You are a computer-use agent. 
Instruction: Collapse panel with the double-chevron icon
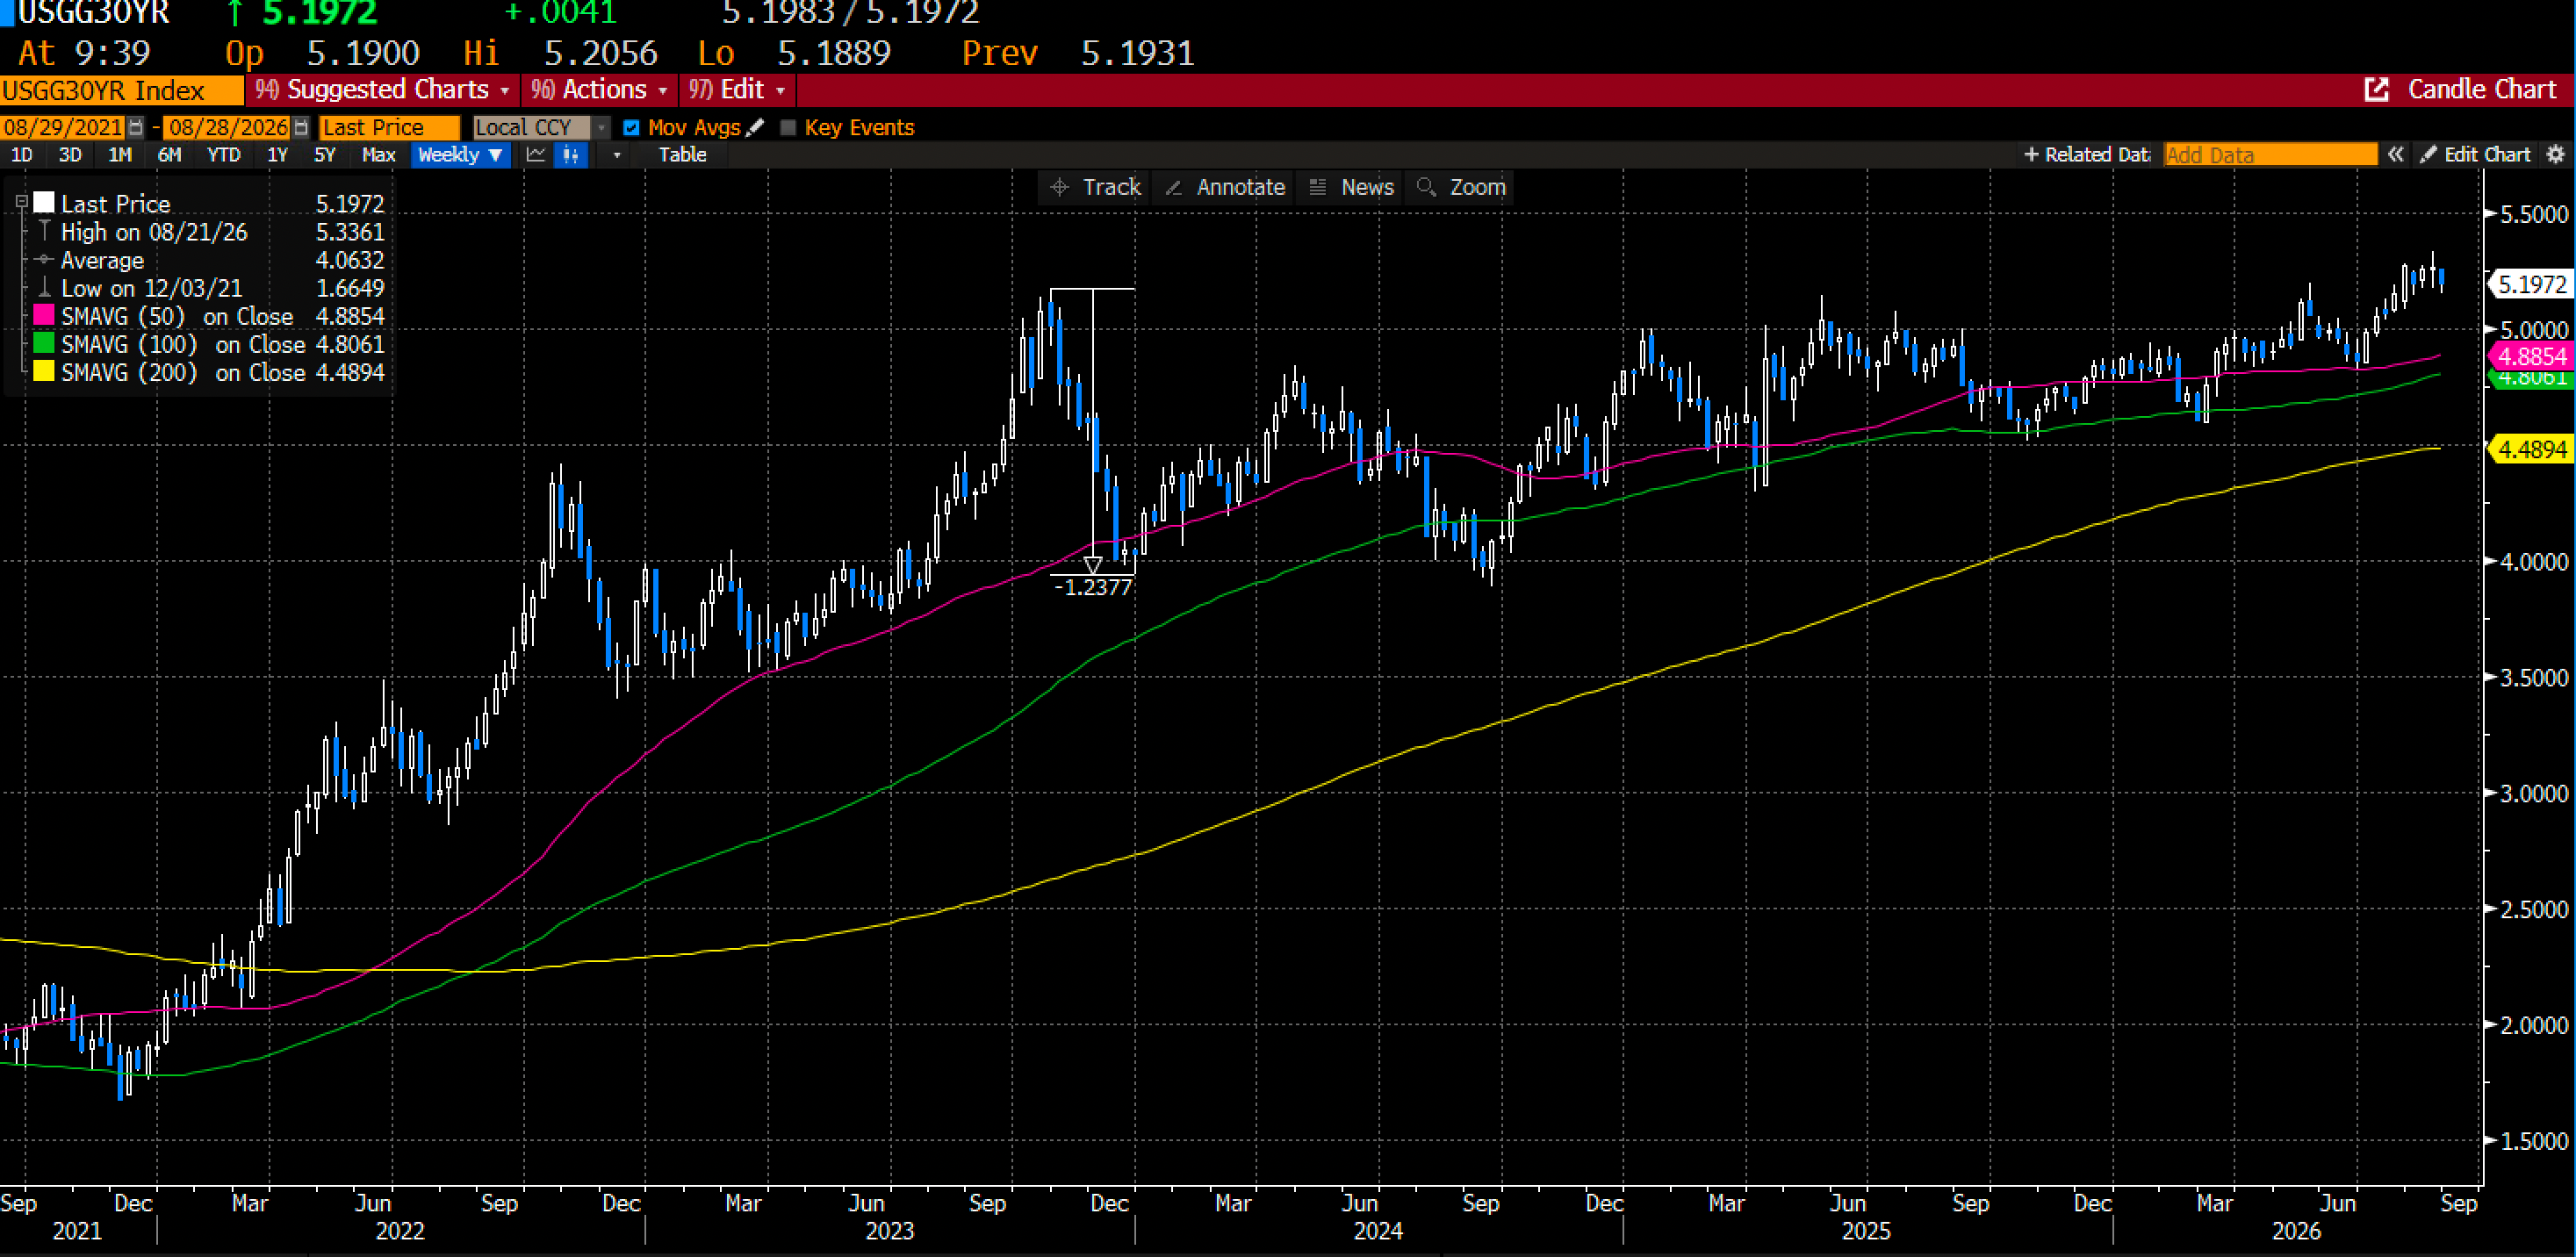pos(2396,154)
